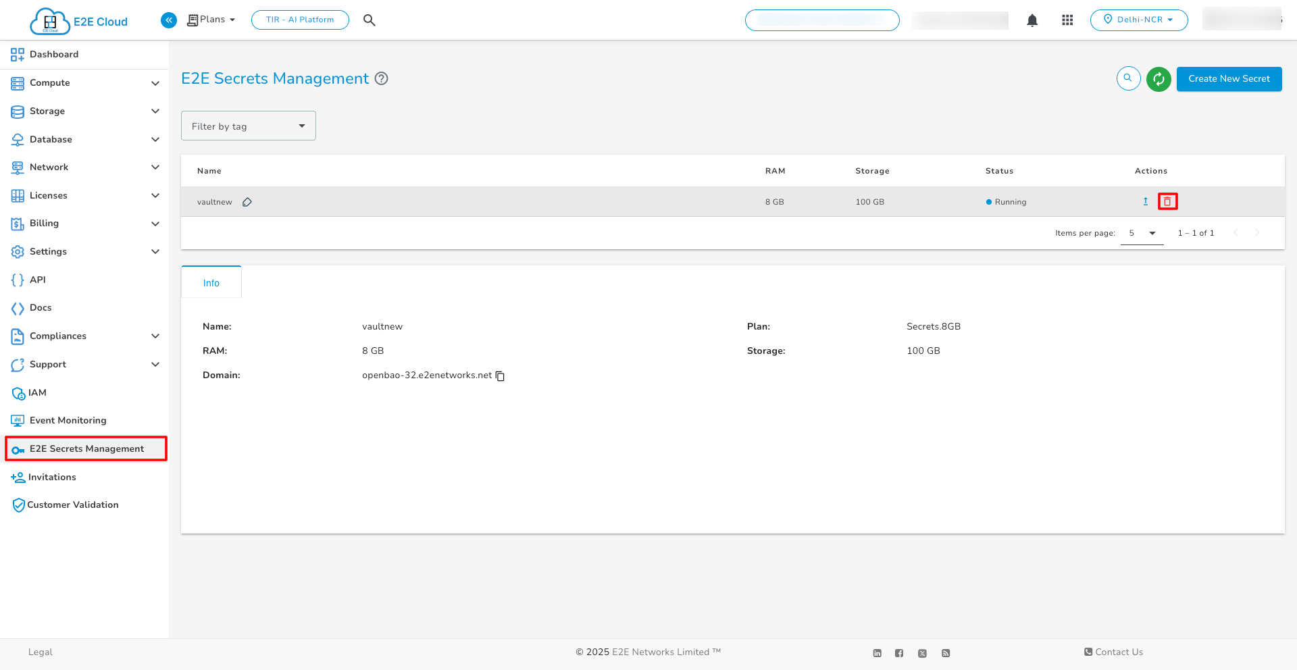This screenshot has width=1297, height=670.
Task: Click Secrets.8GB plan value
Action: [x=934, y=326]
